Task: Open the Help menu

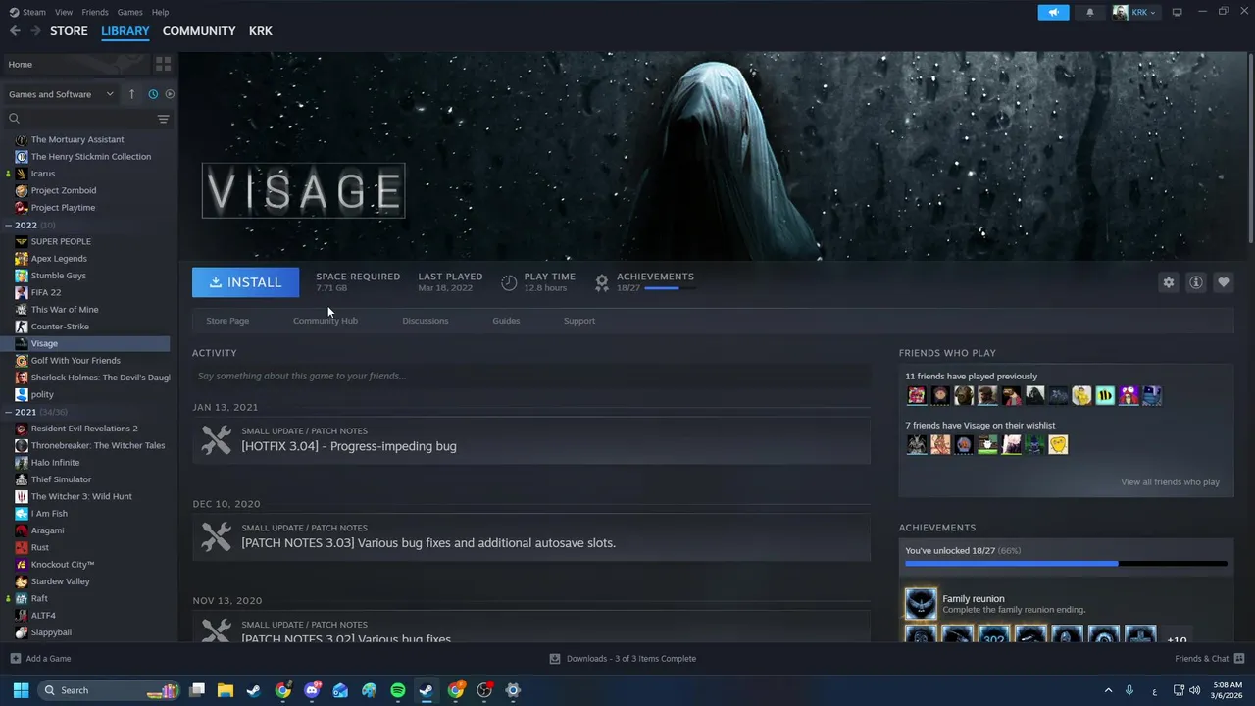Action: click(160, 12)
